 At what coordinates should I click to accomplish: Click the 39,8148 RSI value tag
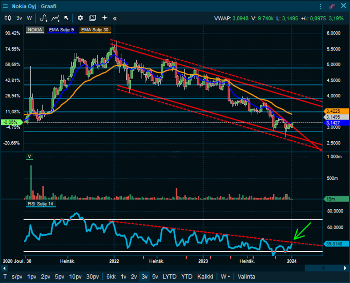coord(336,244)
